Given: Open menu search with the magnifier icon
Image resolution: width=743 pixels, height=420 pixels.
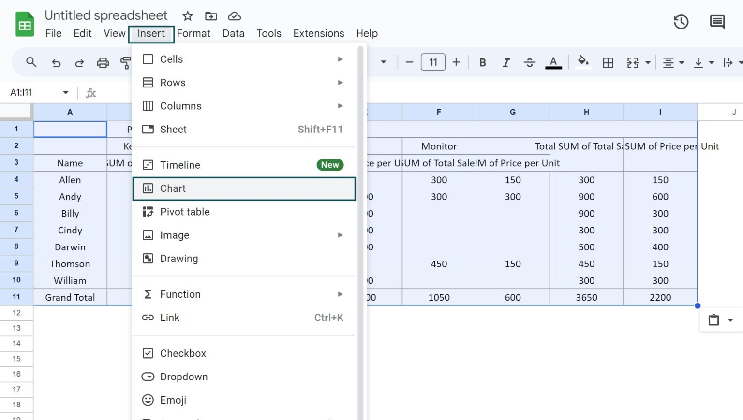Looking at the screenshot, I should pyautogui.click(x=31, y=62).
